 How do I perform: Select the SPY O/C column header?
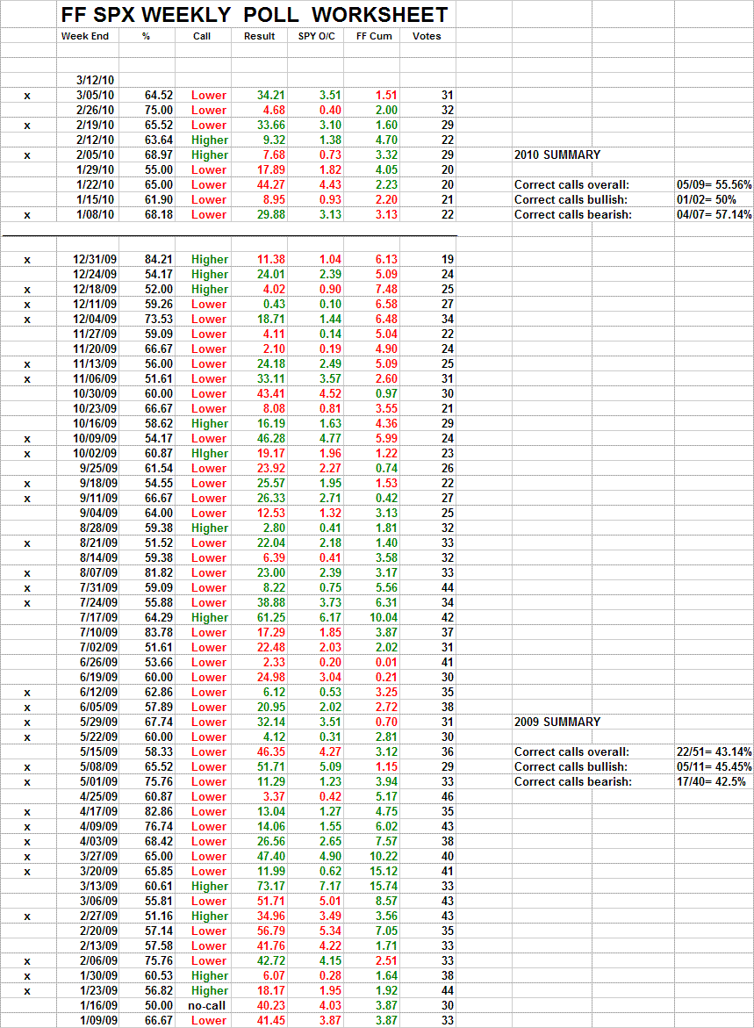pos(317,36)
